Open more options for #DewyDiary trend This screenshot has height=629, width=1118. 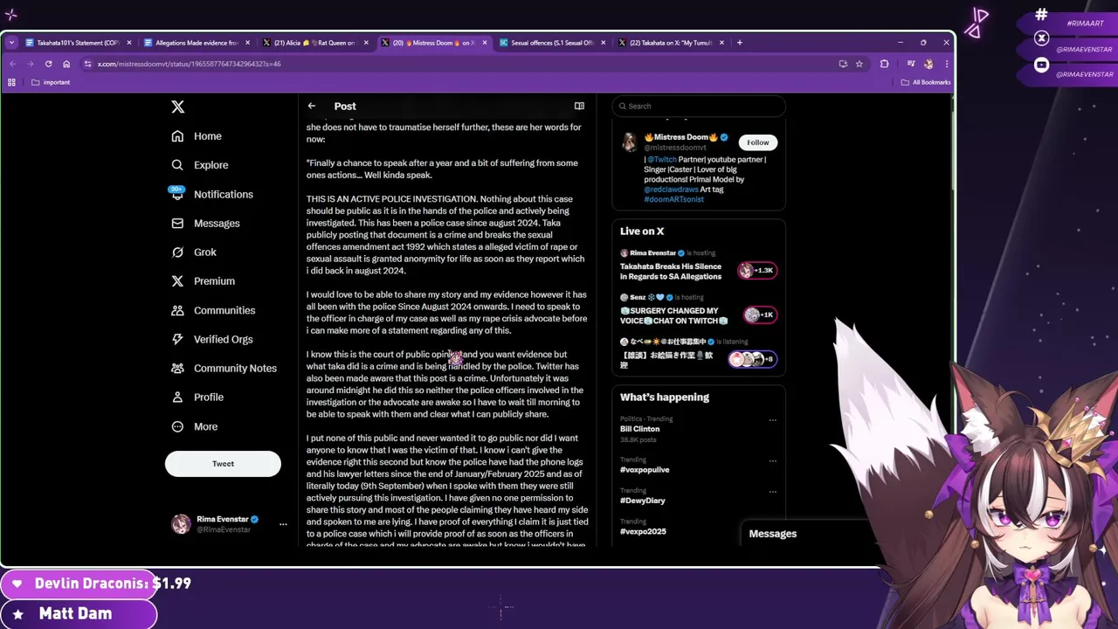click(x=772, y=491)
